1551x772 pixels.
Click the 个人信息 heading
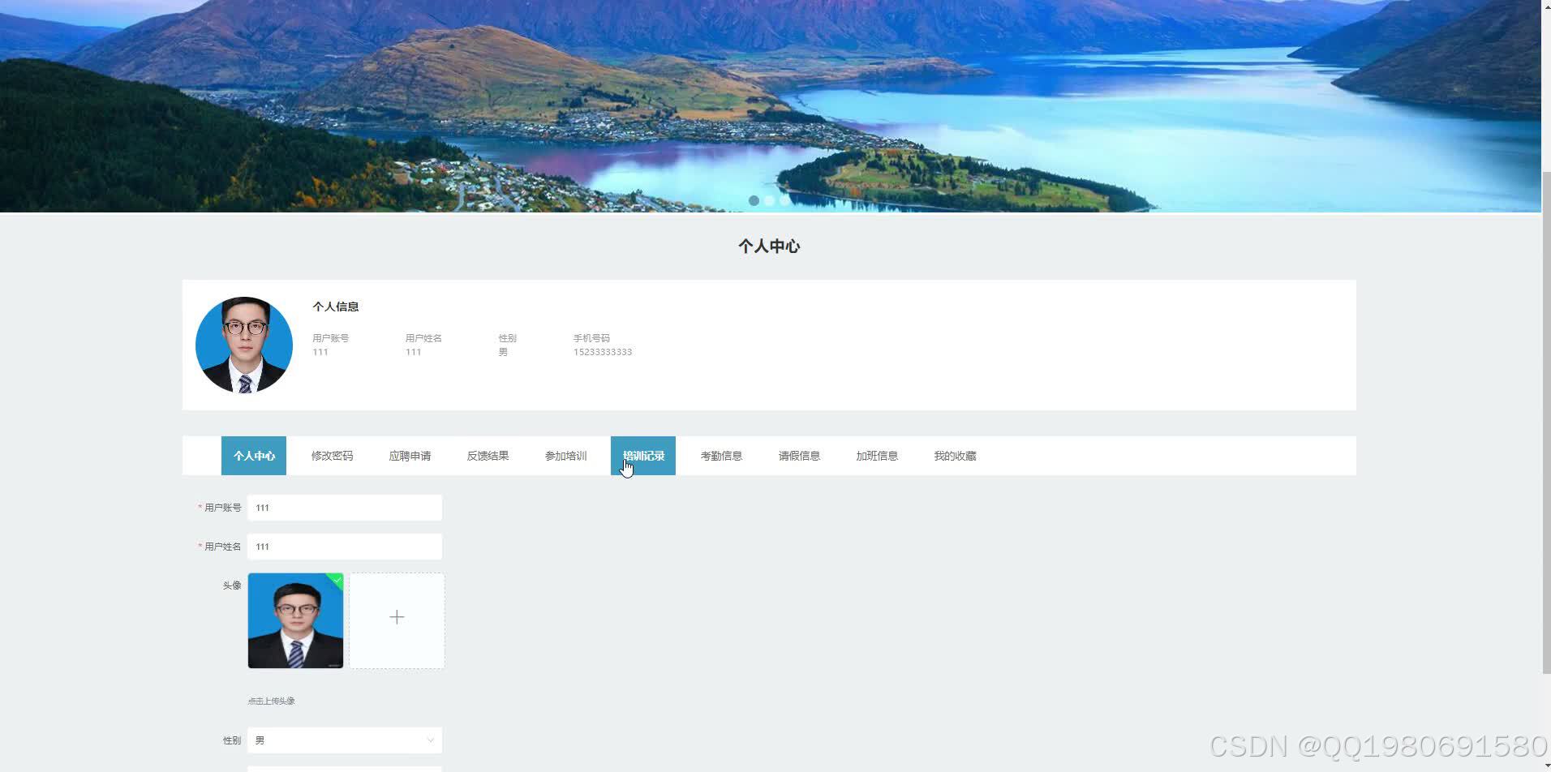335,307
